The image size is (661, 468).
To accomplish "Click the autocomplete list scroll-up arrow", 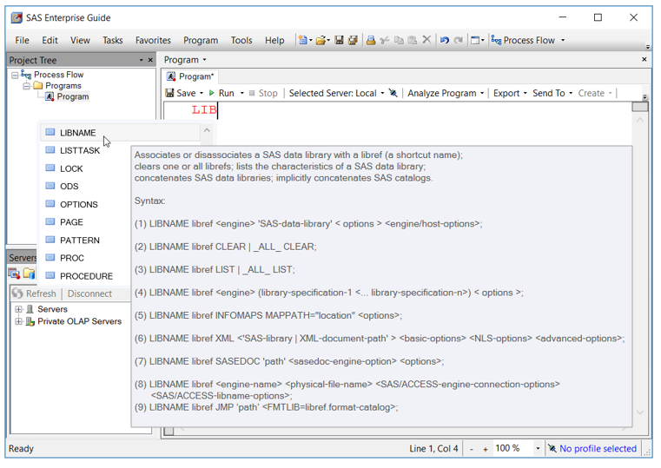I will pos(207,130).
